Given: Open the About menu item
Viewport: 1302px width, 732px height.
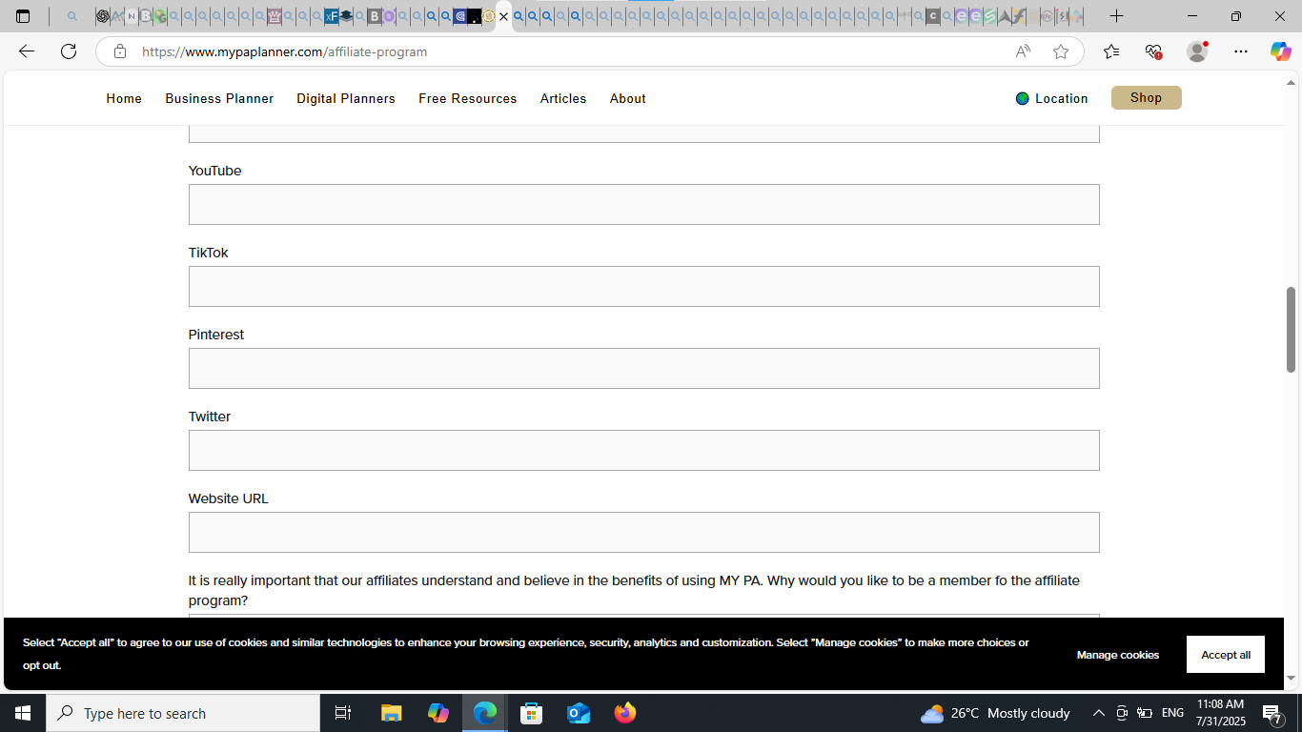Looking at the screenshot, I should coord(628,98).
